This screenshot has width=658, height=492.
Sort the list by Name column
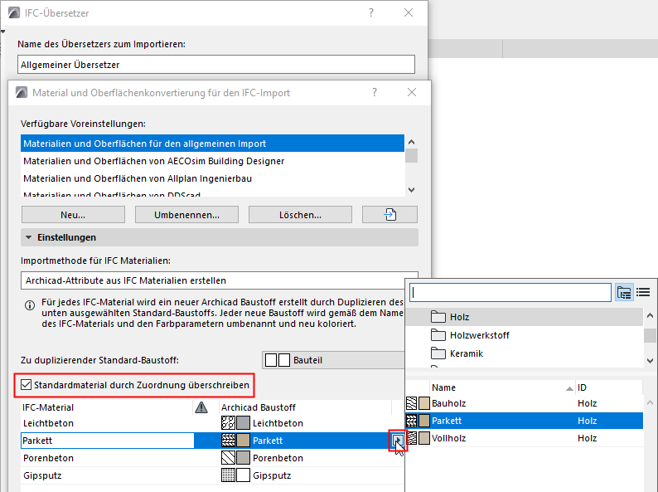[503, 387]
